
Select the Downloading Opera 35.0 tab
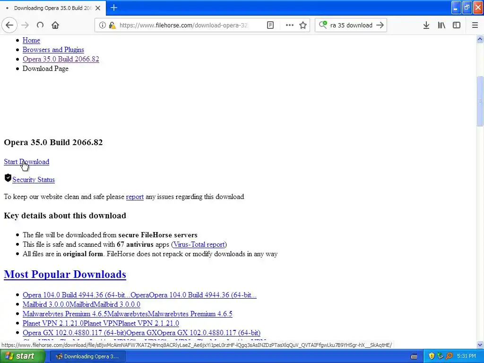[x=53, y=8]
